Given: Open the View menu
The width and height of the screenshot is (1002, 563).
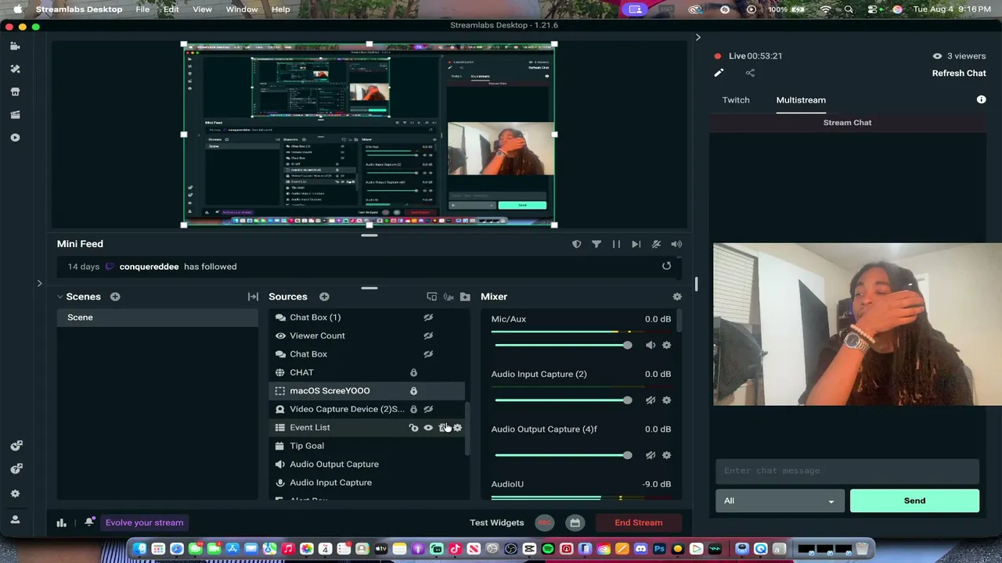Looking at the screenshot, I should pyautogui.click(x=202, y=9).
